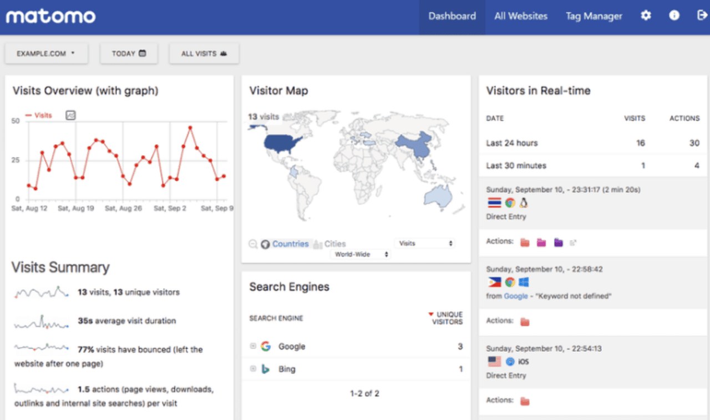
Task: Open the Tag Manager tab
Action: coord(594,17)
